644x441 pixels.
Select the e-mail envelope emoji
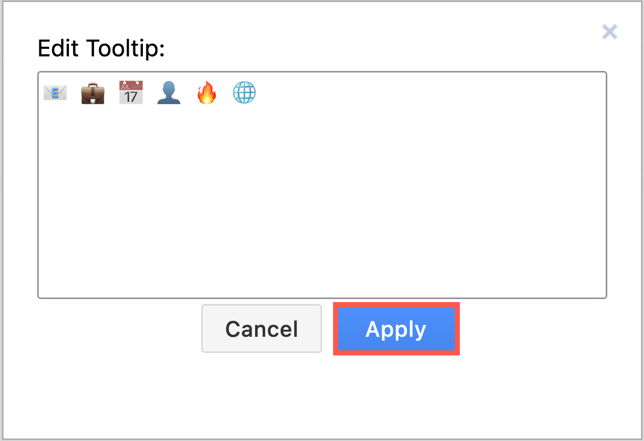[x=55, y=92]
